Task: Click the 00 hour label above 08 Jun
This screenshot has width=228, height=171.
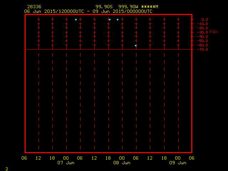Action: click(x=122, y=158)
